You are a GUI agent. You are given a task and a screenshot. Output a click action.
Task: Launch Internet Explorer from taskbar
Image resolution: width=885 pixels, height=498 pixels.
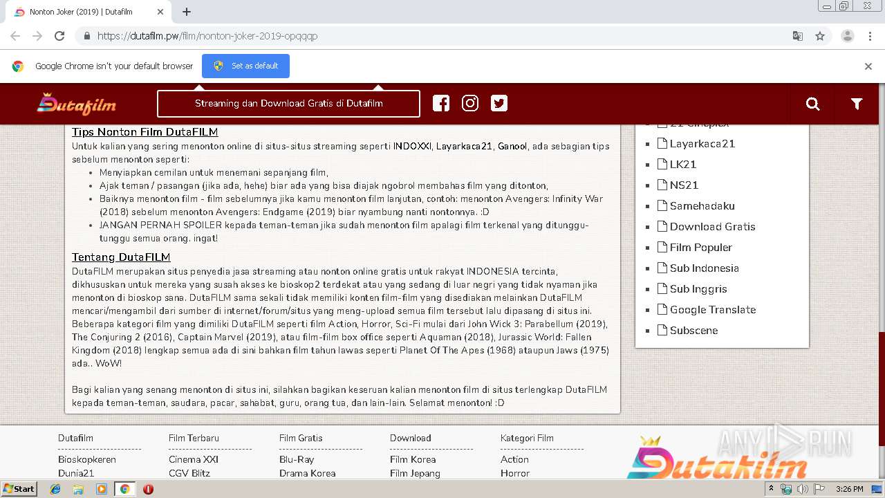(x=55, y=489)
